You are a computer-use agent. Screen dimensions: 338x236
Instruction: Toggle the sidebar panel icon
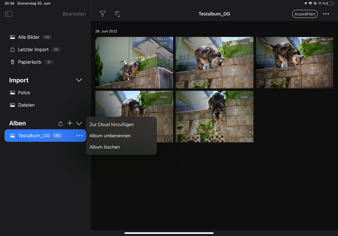coord(9,14)
